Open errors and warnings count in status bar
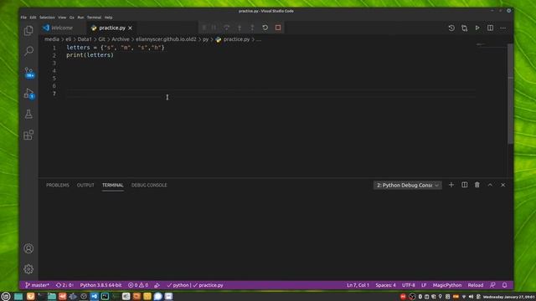Viewport: 536px width, 301px height. point(138,285)
